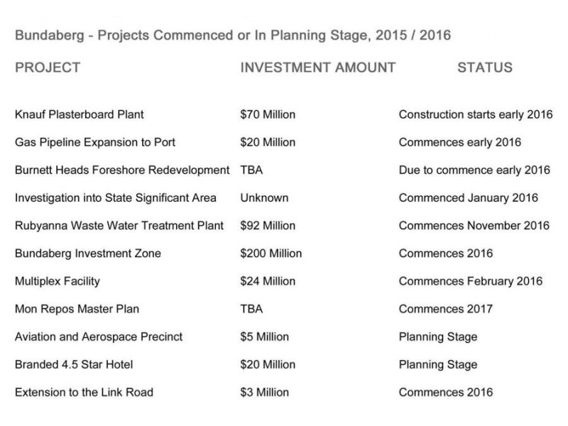This screenshot has height=426, width=568.
Task: Select the STATUS column header
Action: 484,68
